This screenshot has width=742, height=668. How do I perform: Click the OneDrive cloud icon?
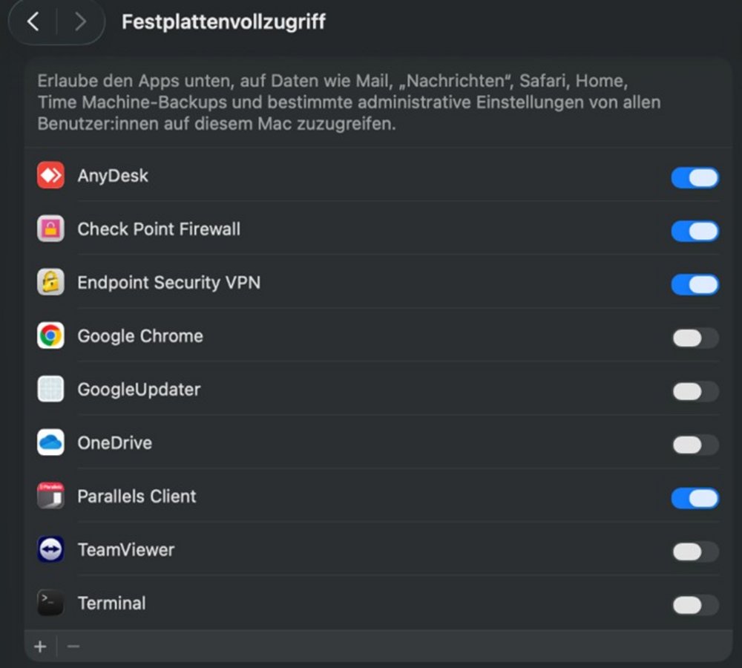pos(50,443)
